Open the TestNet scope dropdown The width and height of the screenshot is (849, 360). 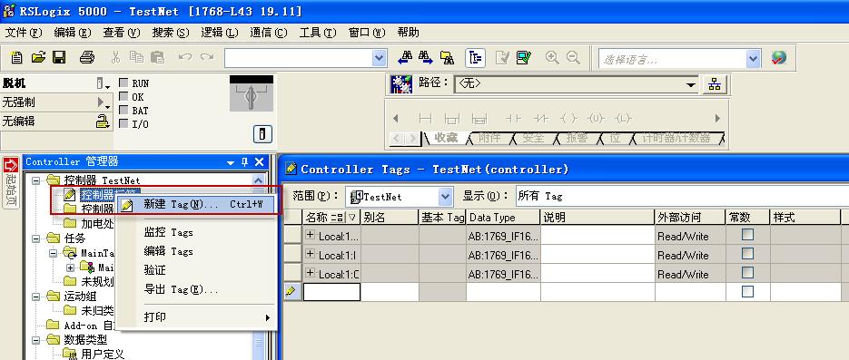click(446, 197)
